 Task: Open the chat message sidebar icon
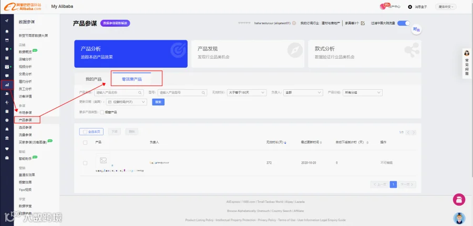coord(7,76)
